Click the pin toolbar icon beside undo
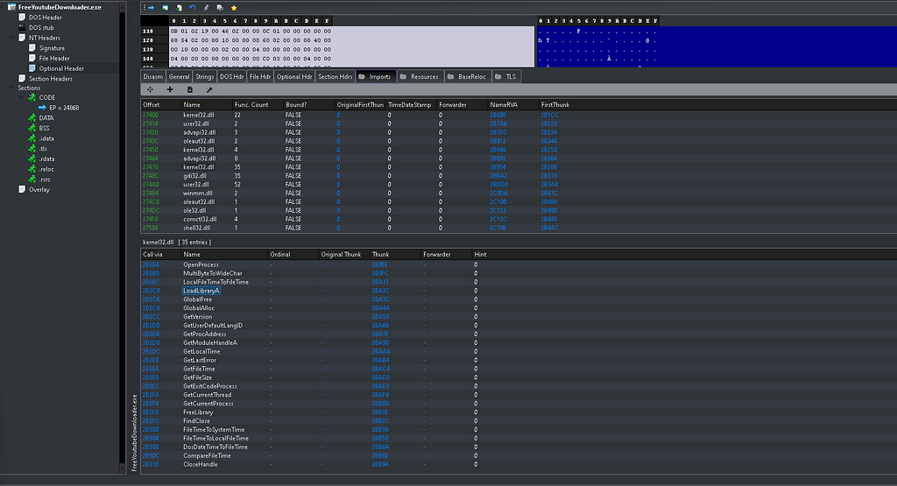This screenshot has height=486, width=897. (207, 8)
